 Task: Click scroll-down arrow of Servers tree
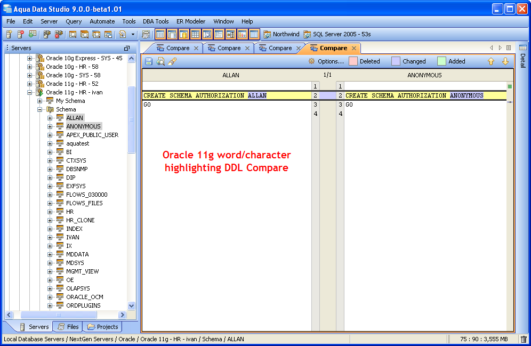point(131,305)
